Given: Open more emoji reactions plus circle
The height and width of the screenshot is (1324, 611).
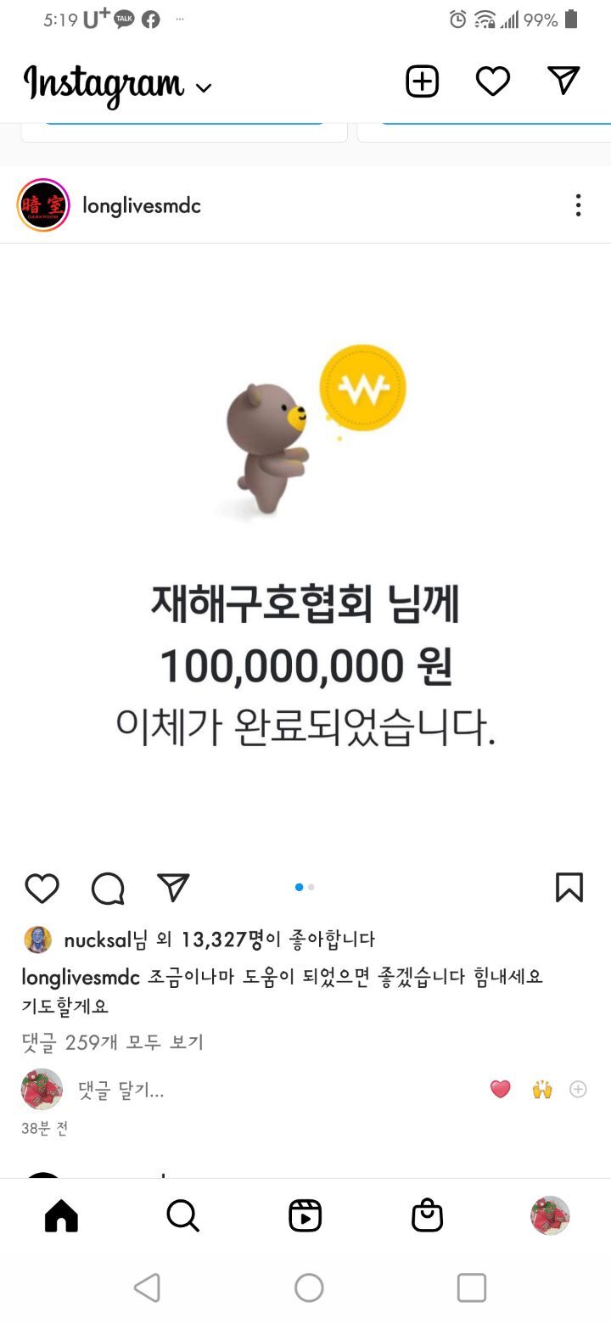Looking at the screenshot, I should click(x=578, y=1089).
